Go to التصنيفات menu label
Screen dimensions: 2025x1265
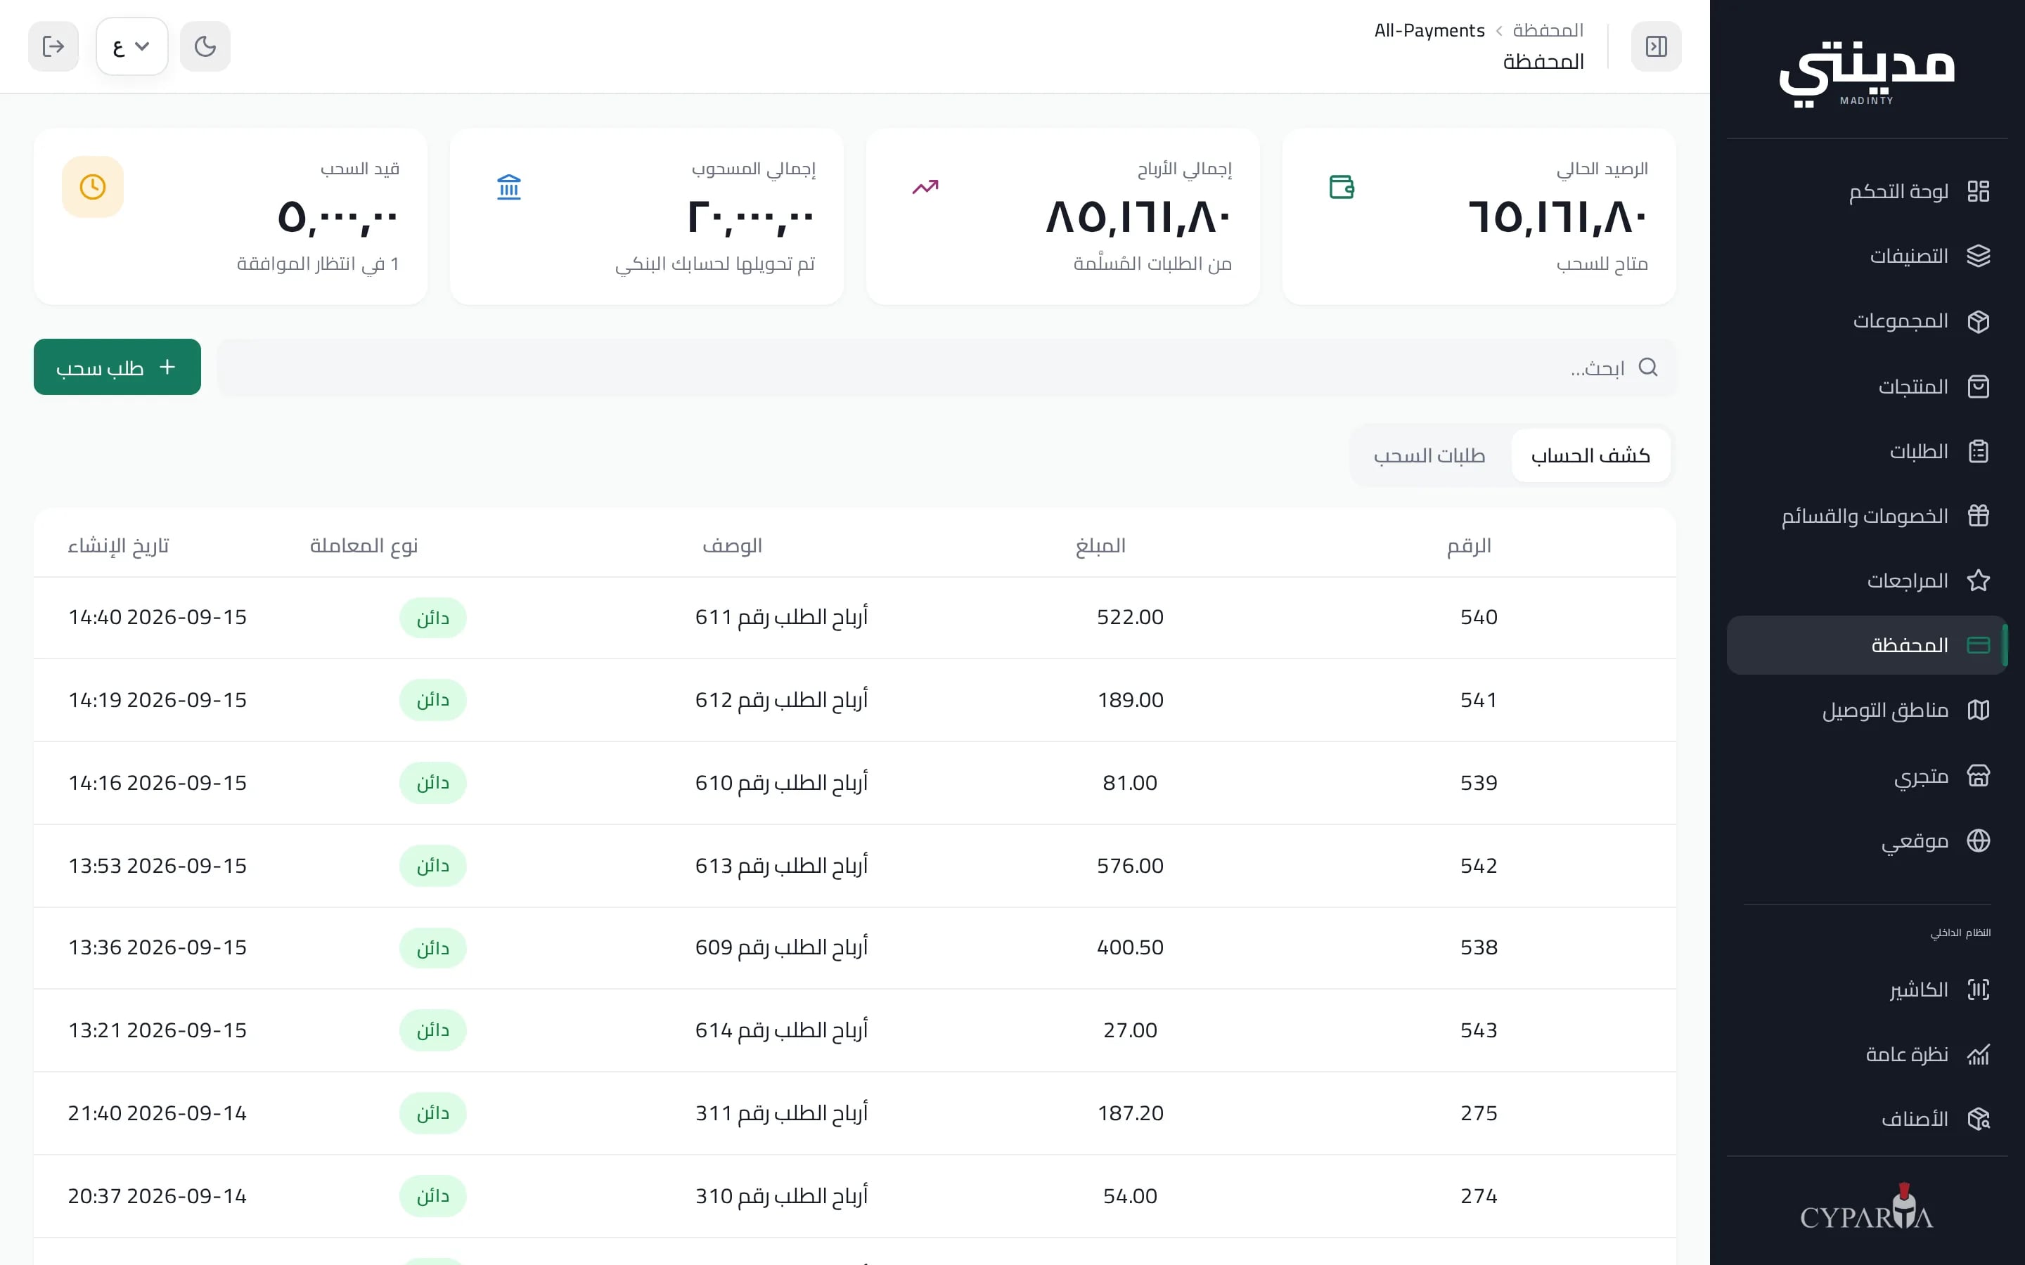point(1910,256)
